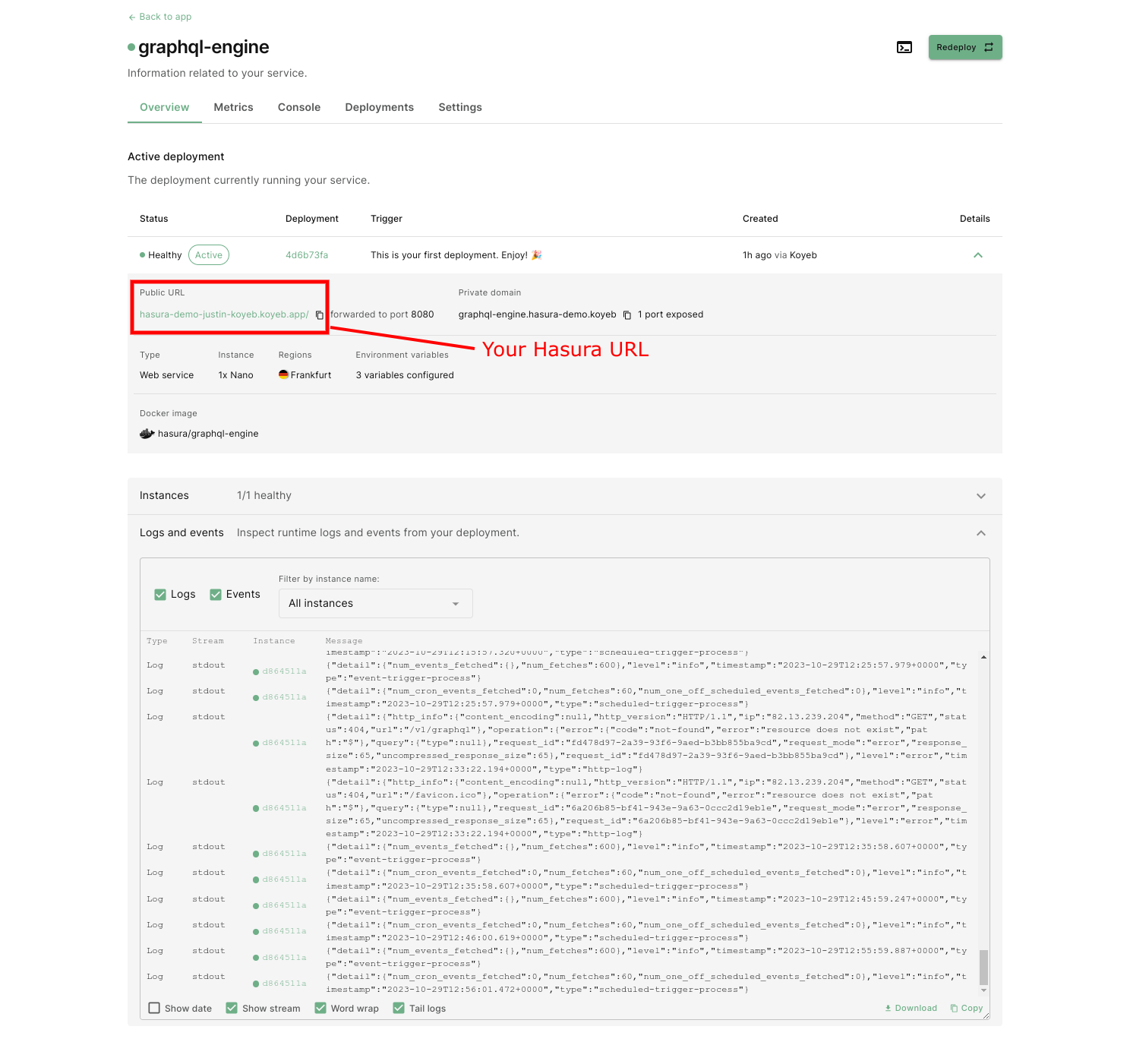
Task: Copy the public URL with the clipboard icon
Action: pyautogui.click(x=320, y=315)
